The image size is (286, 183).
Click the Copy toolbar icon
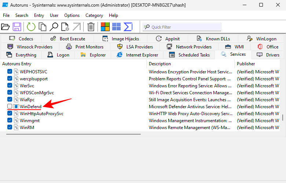click(43, 27)
